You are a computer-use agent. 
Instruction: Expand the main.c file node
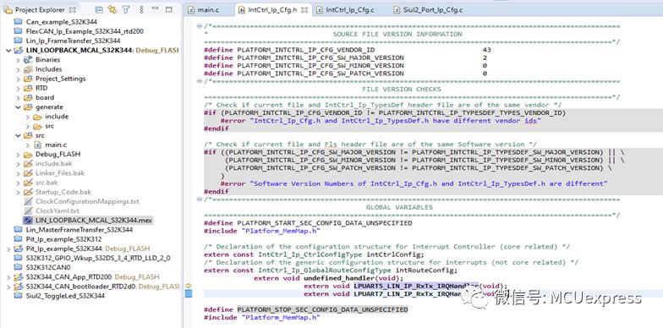click(x=27, y=145)
